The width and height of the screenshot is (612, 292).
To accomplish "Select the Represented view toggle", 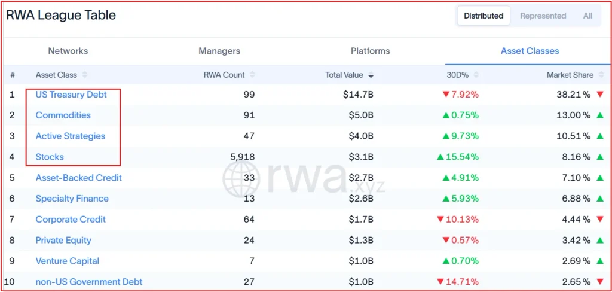I will pyautogui.click(x=543, y=16).
